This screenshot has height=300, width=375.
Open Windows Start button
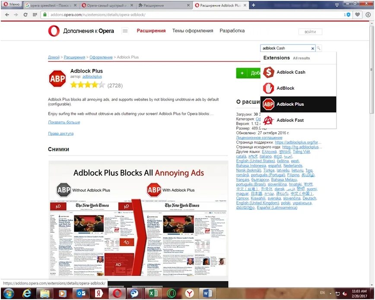click(x=8, y=294)
